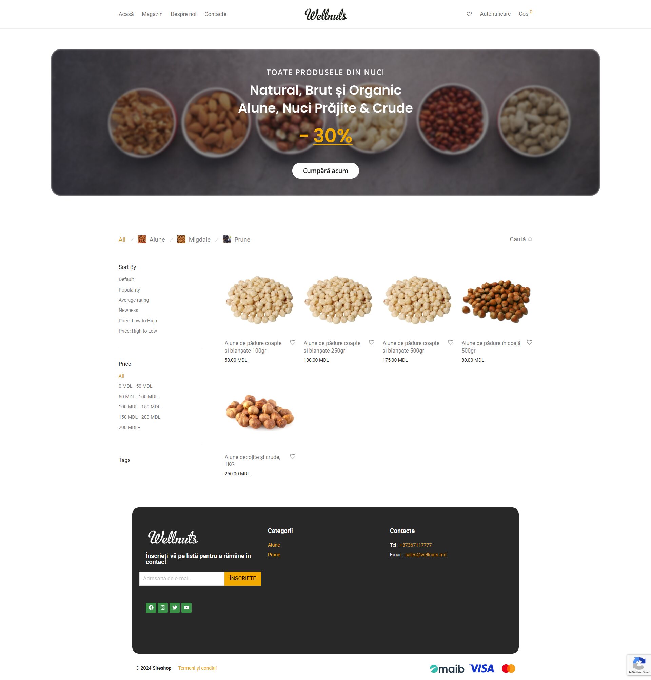Screen dimensions: 651x680
Task: Click the email address input field
Action: click(182, 578)
